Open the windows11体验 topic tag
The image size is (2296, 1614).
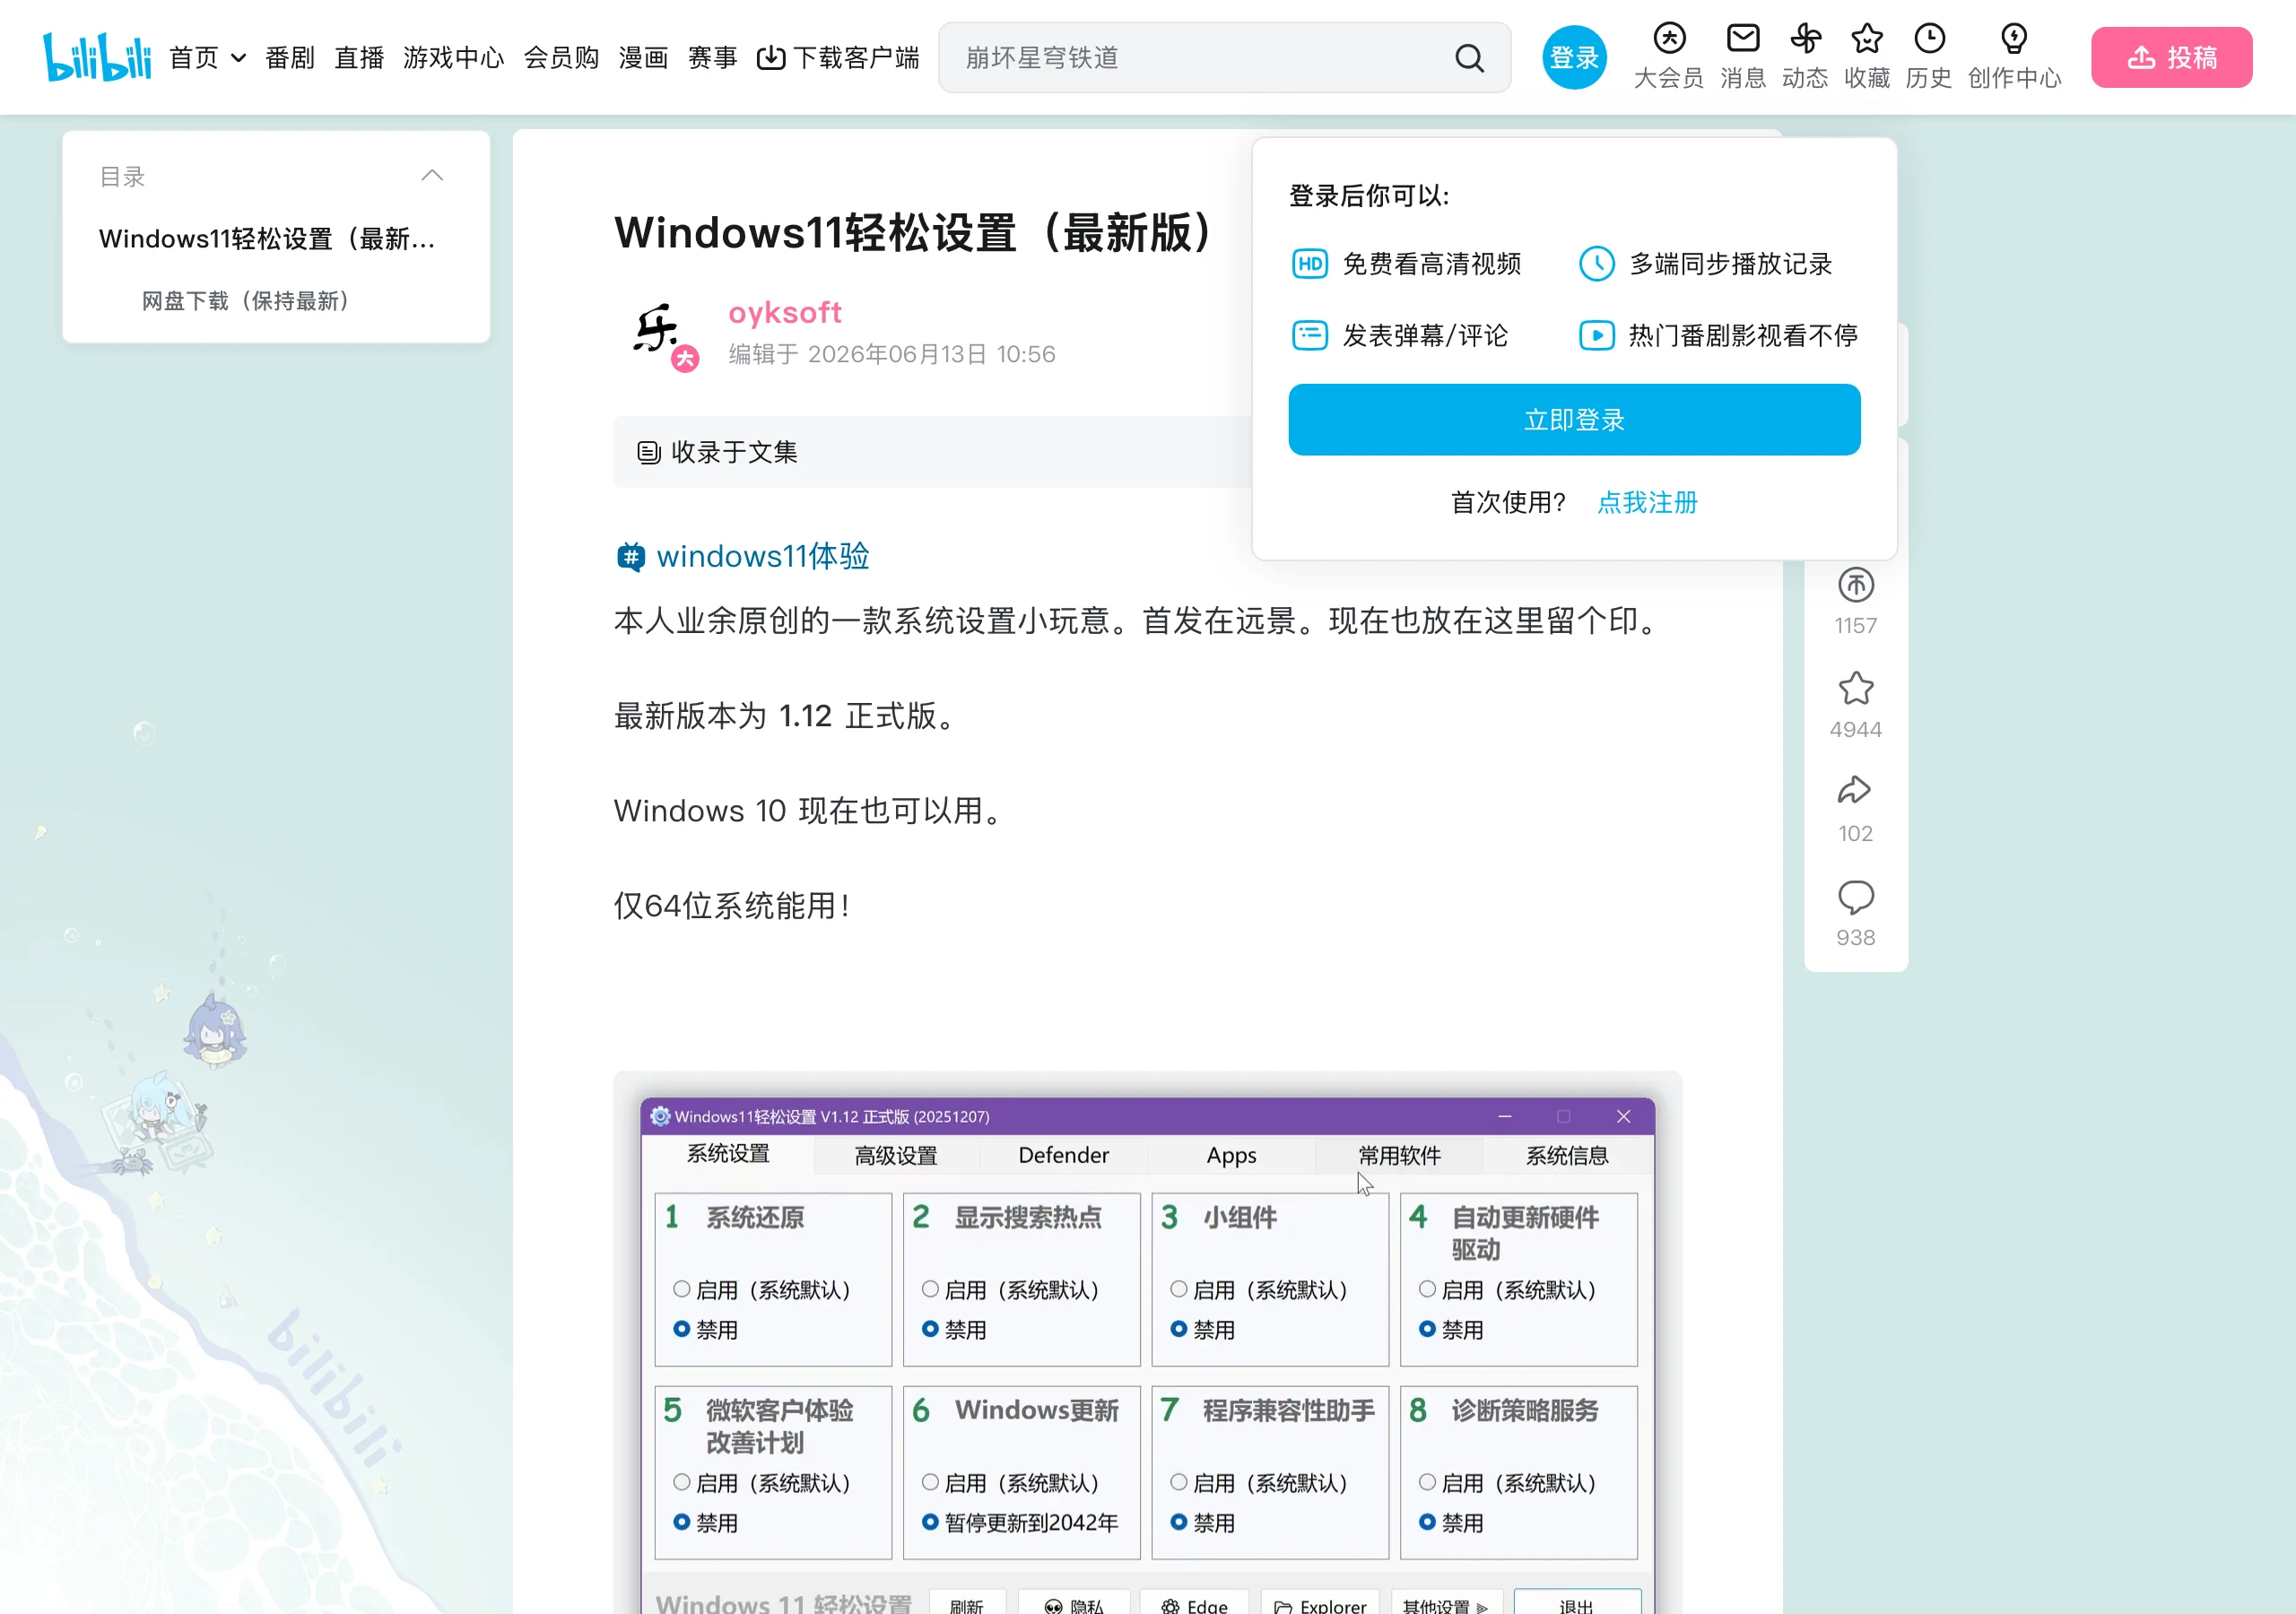point(743,556)
